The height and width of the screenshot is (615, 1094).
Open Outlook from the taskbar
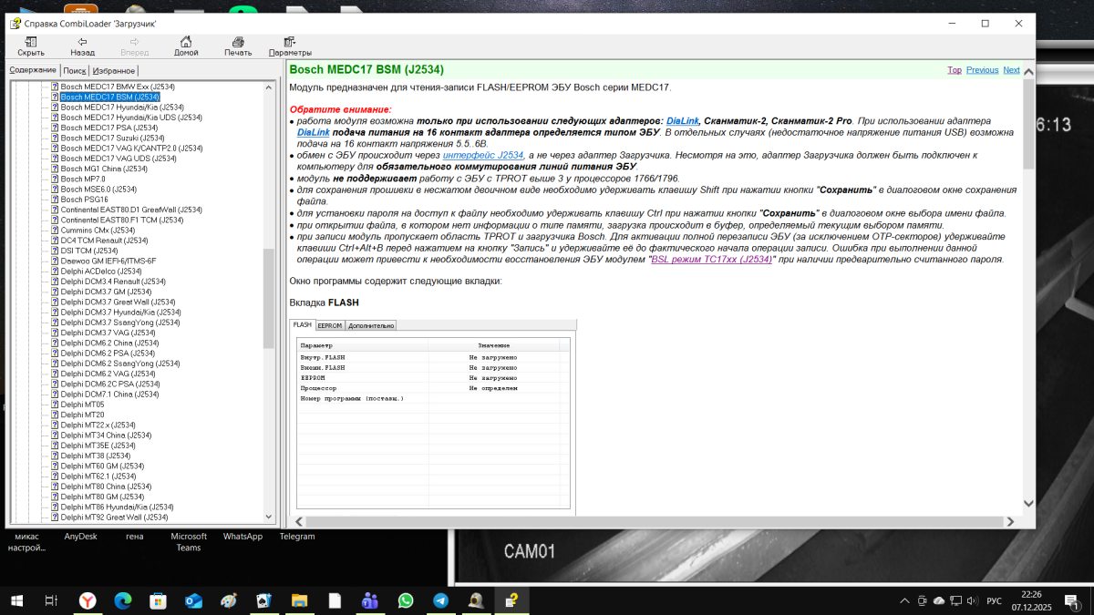coord(193,600)
